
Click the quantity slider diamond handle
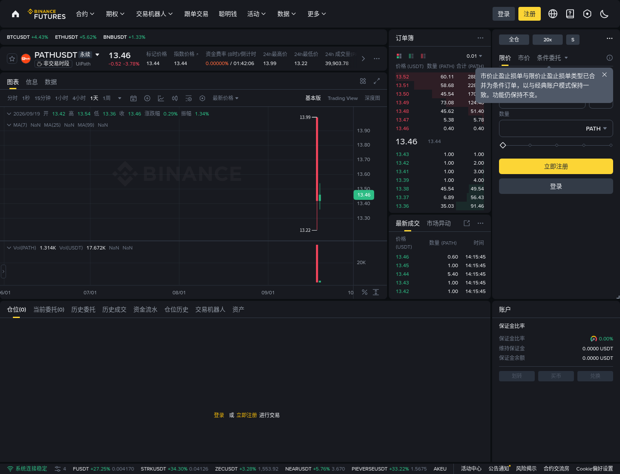(503, 145)
